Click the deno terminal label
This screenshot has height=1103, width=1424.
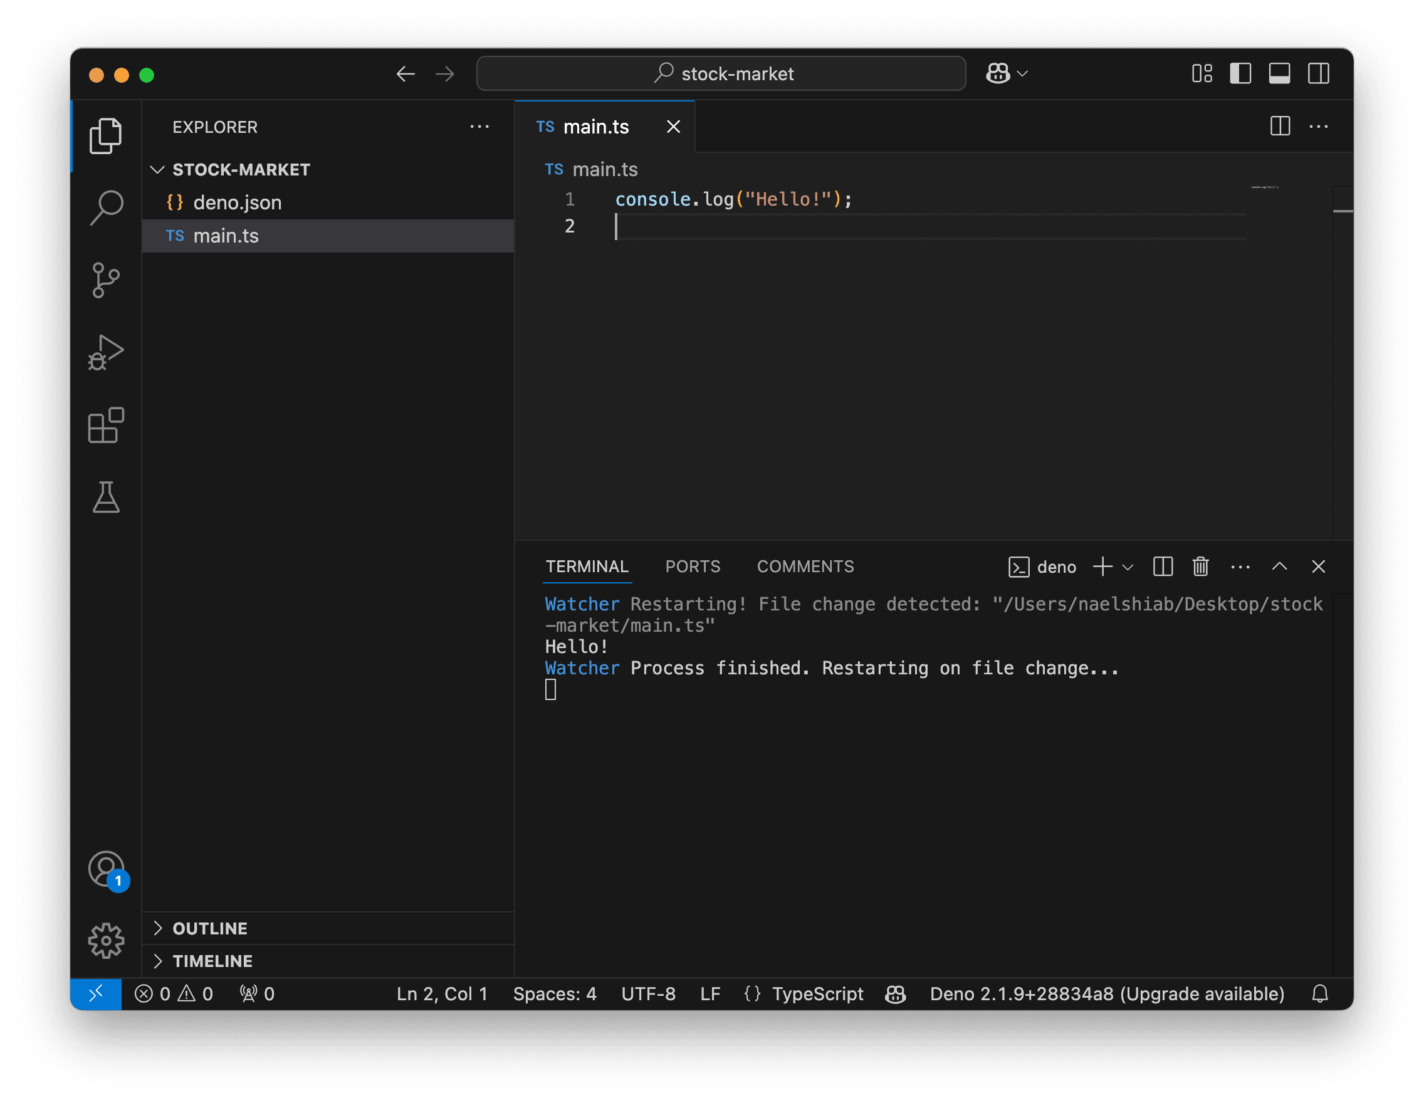(1042, 567)
